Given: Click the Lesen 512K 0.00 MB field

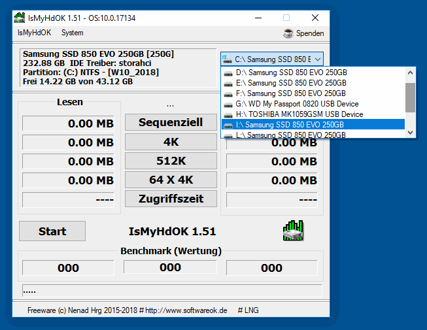Looking at the screenshot, I should [68, 161].
